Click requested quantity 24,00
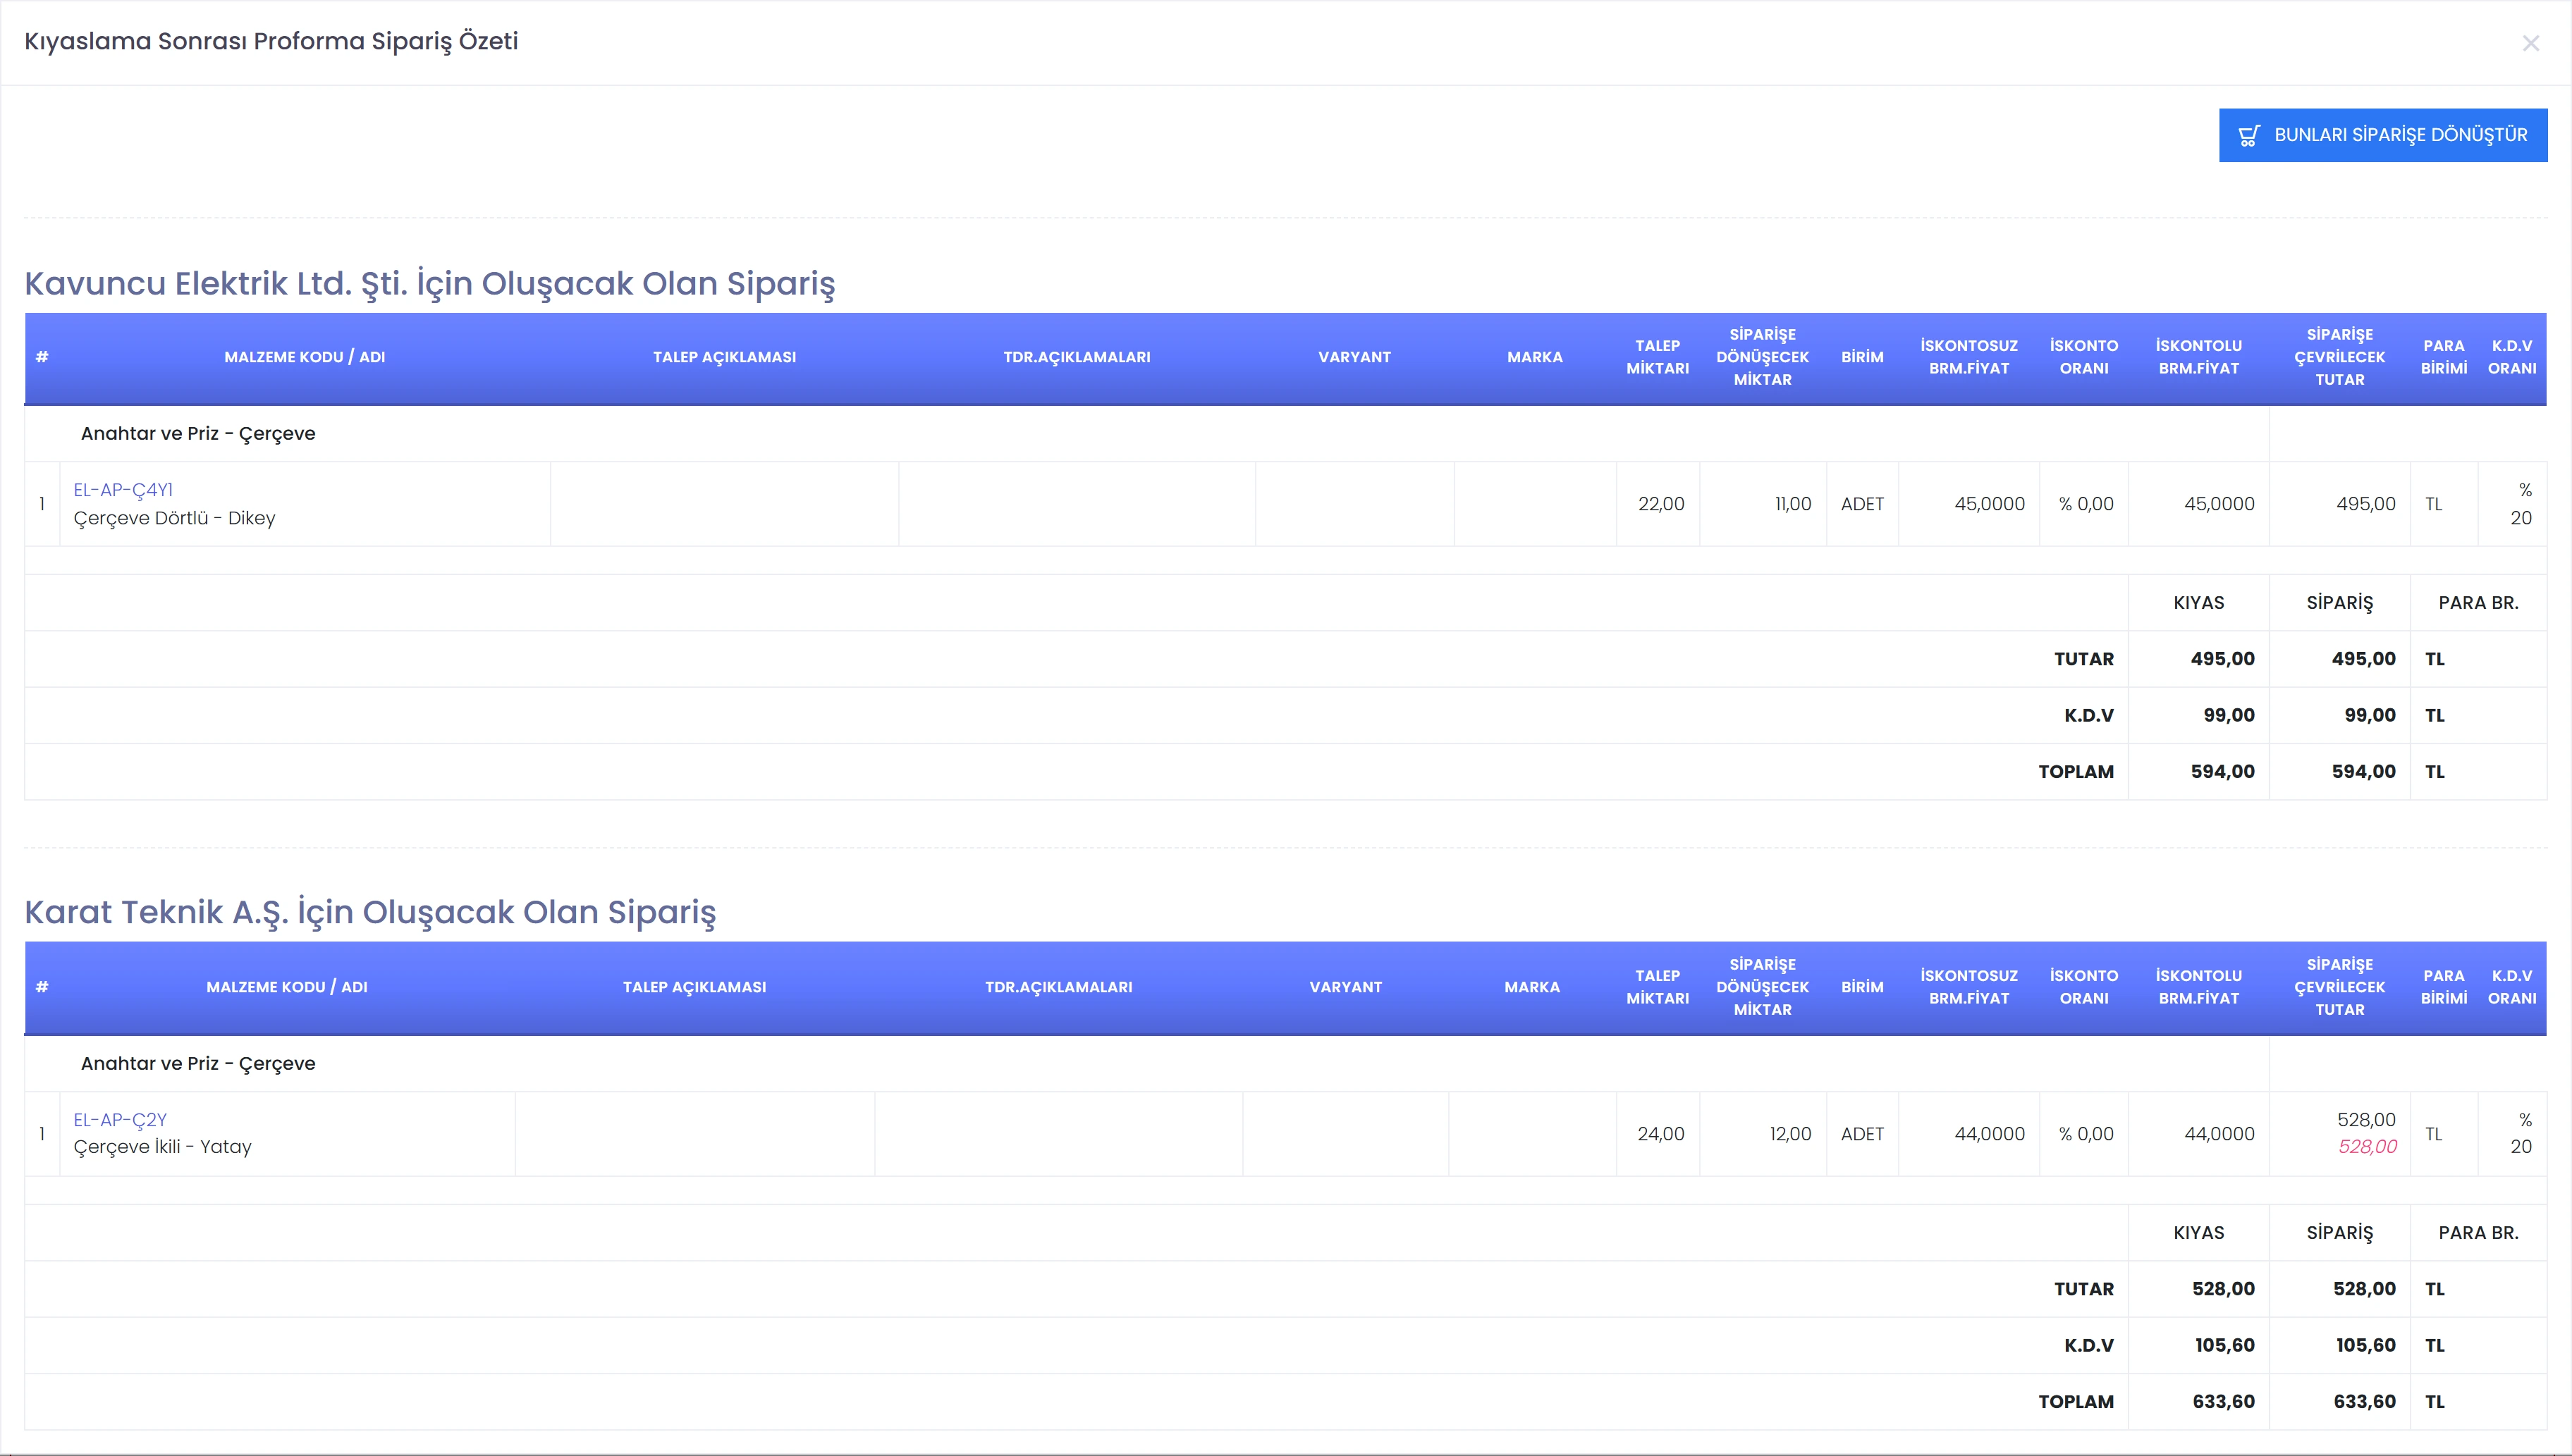 click(x=1660, y=1134)
